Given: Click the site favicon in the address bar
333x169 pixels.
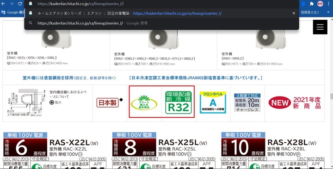Looking at the screenshot, I should (x=31, y=4).
